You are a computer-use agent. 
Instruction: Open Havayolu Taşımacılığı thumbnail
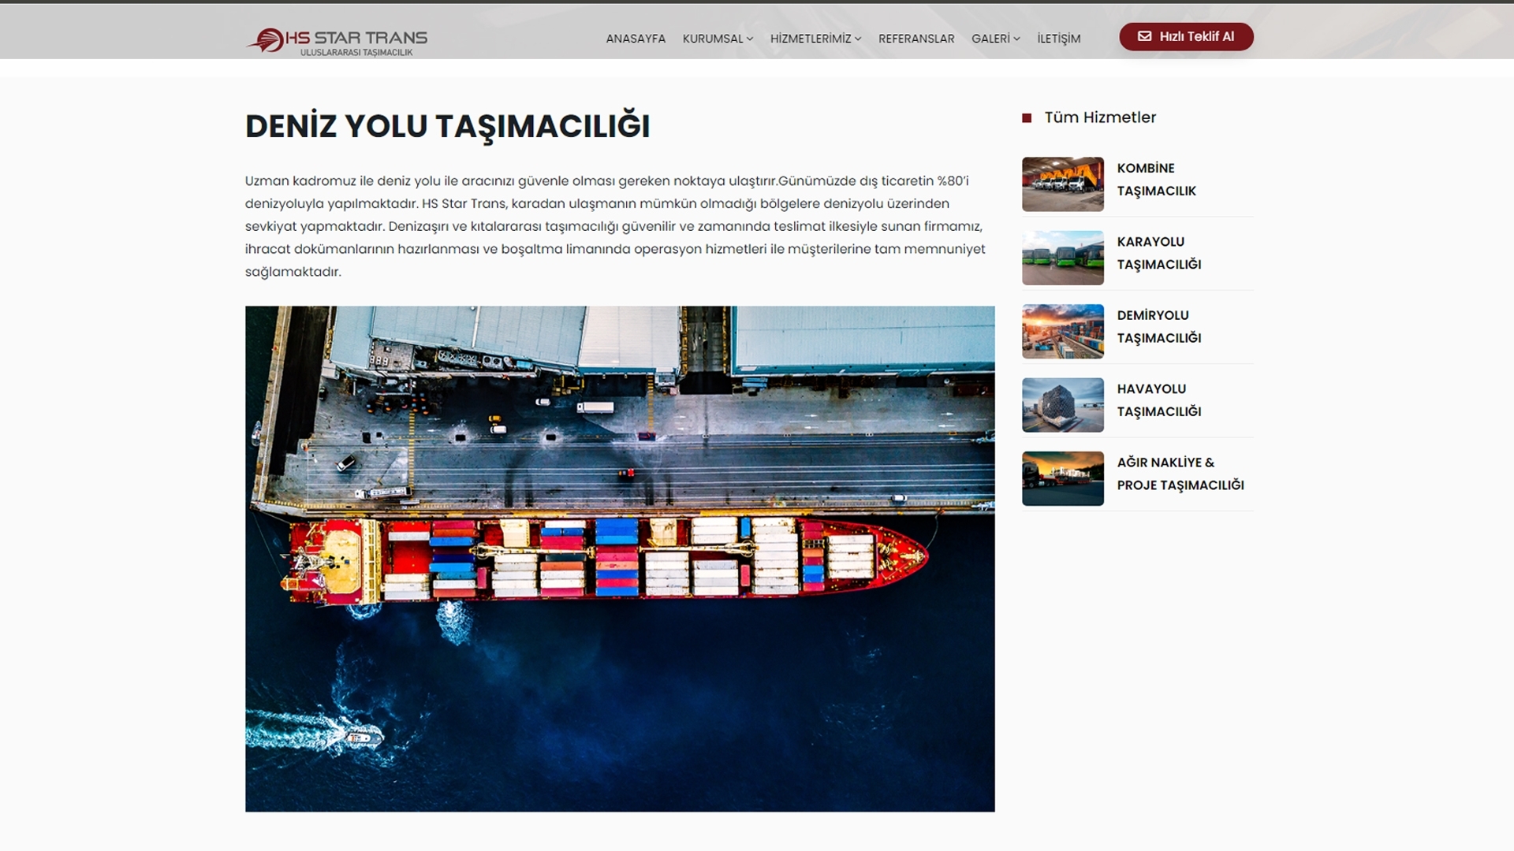(x=1063, y=405)
